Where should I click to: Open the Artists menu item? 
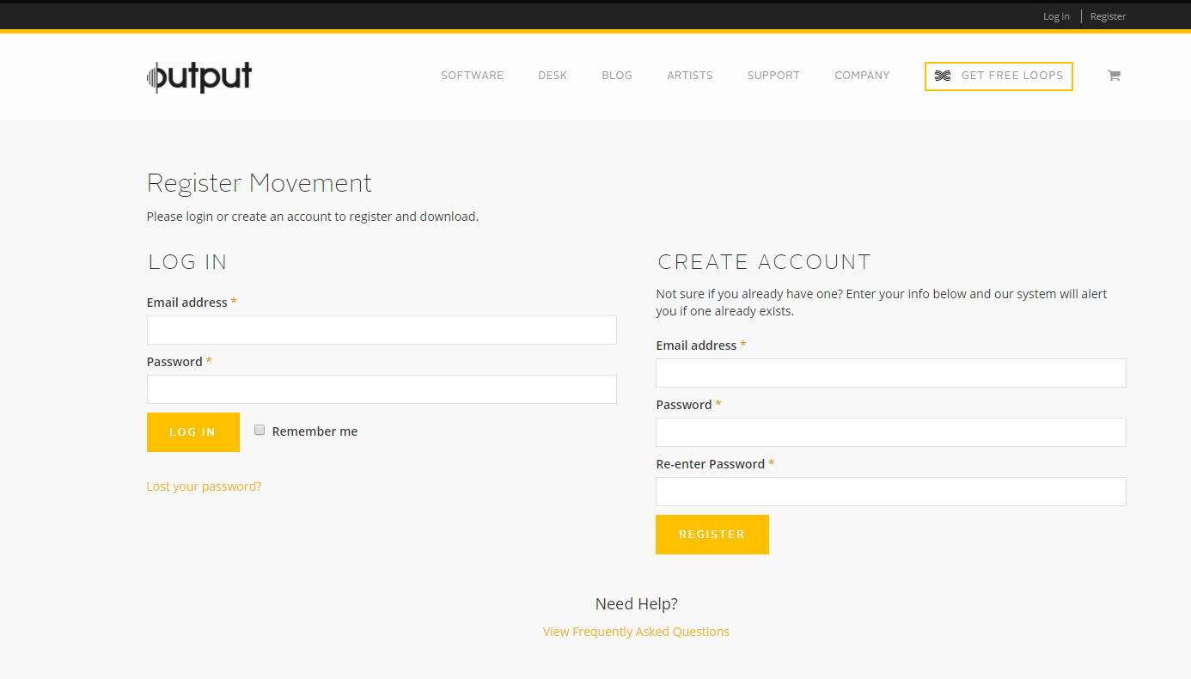(690, 76)
